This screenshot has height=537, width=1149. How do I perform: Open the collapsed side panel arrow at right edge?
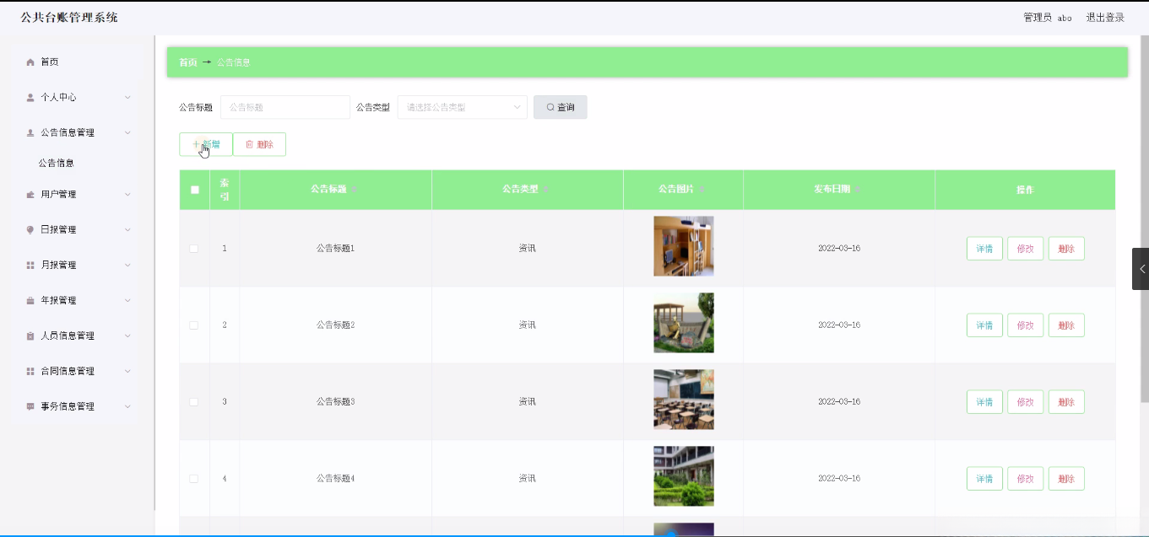[x=1141, y=269]
